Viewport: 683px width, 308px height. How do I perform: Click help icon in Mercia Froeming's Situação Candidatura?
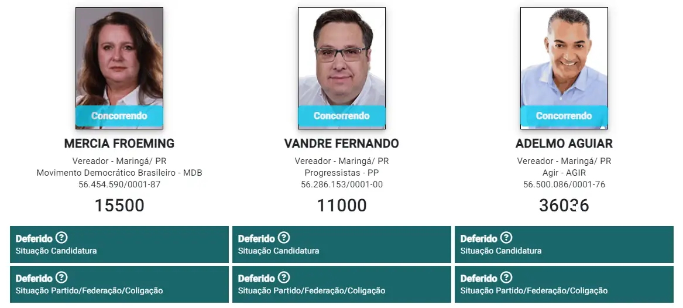(x=61, y=238)
